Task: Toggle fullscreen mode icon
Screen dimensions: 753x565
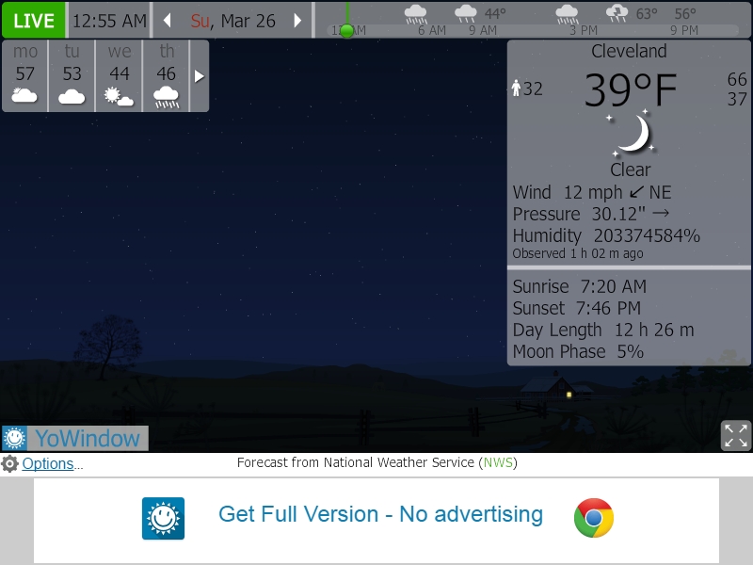Action: tap(736, 436)
